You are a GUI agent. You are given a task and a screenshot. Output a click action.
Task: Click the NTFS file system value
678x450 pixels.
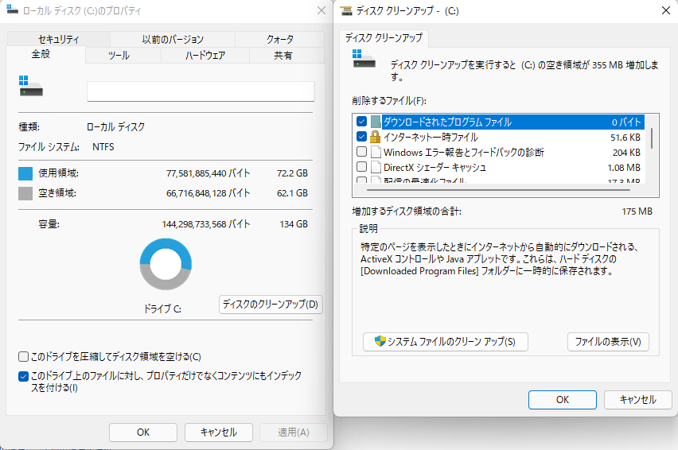tap(103, 147)
